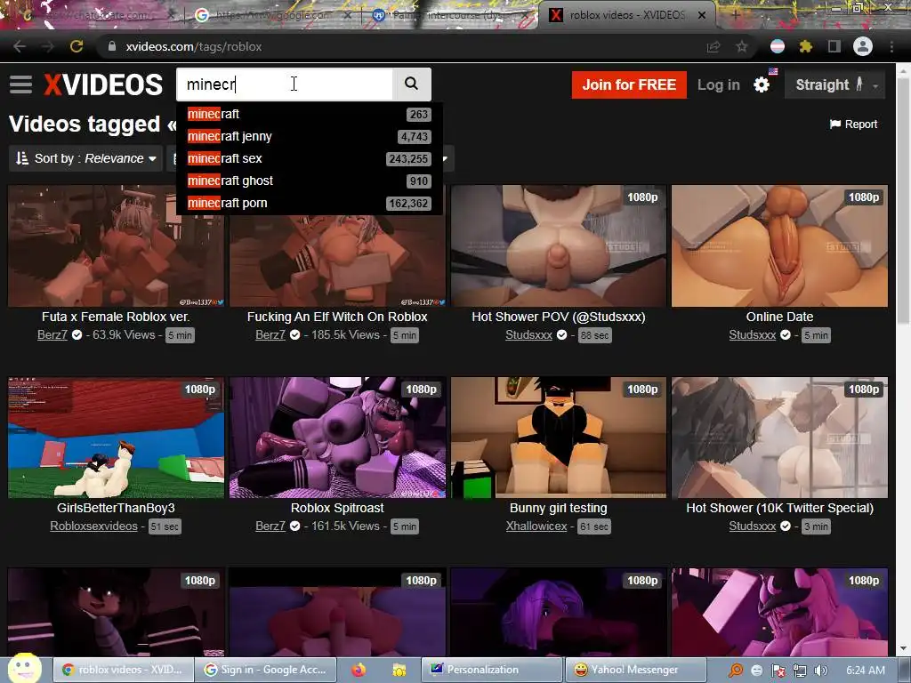Reload the page with the refresh icon
This screenshot has width=911, height=683.
77,46
